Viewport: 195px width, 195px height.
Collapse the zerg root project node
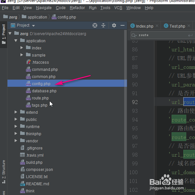pos(10,33)
